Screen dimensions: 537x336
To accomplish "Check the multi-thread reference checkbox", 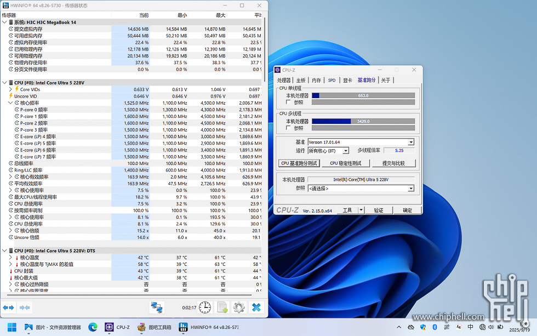I will coord(288,128).
